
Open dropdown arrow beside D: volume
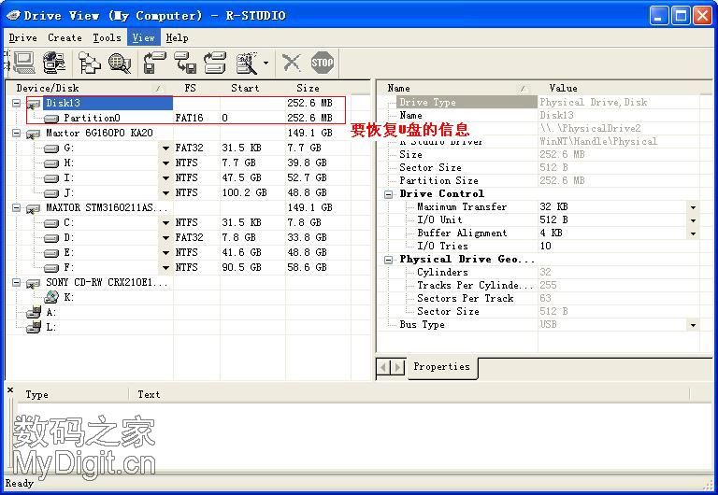pyautogui.click(x=165, y=238)
